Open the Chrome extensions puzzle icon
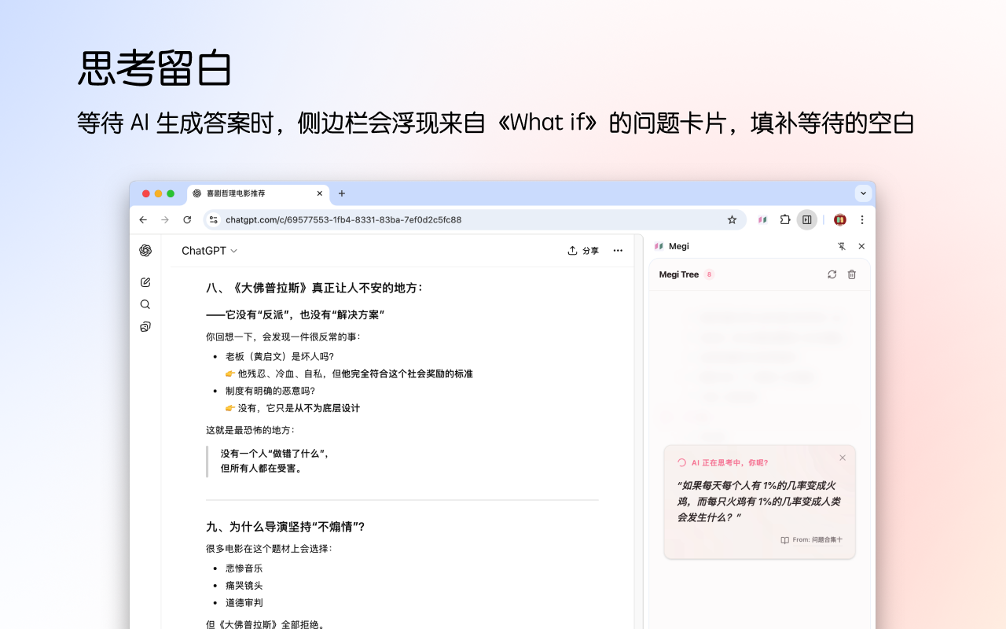 [784, 220]
